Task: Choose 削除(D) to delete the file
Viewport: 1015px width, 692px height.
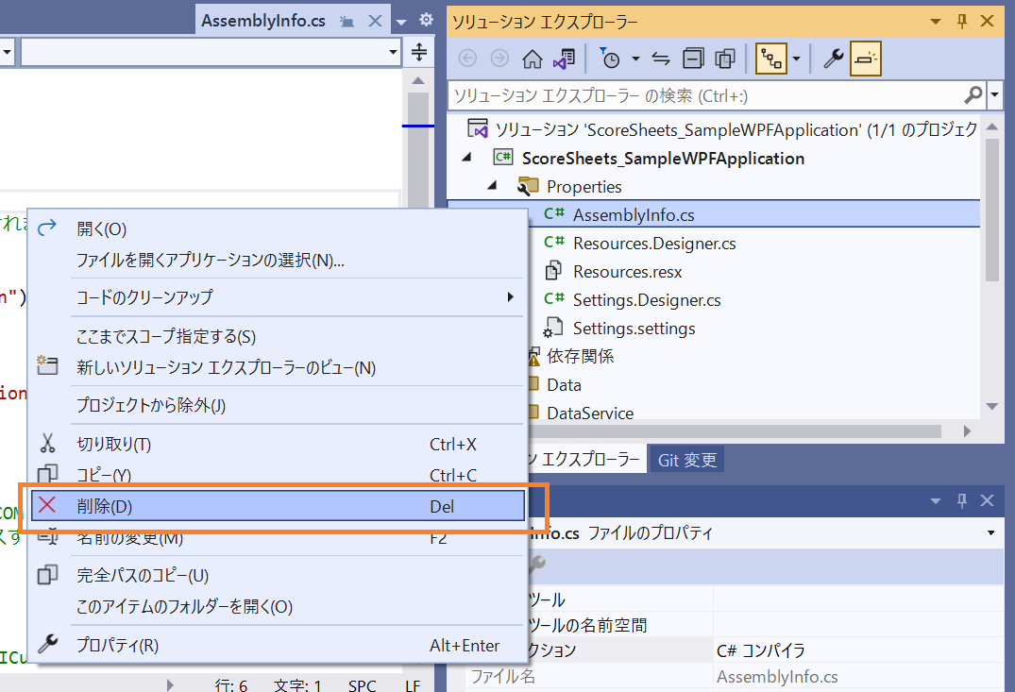Action: pos(277,506)
